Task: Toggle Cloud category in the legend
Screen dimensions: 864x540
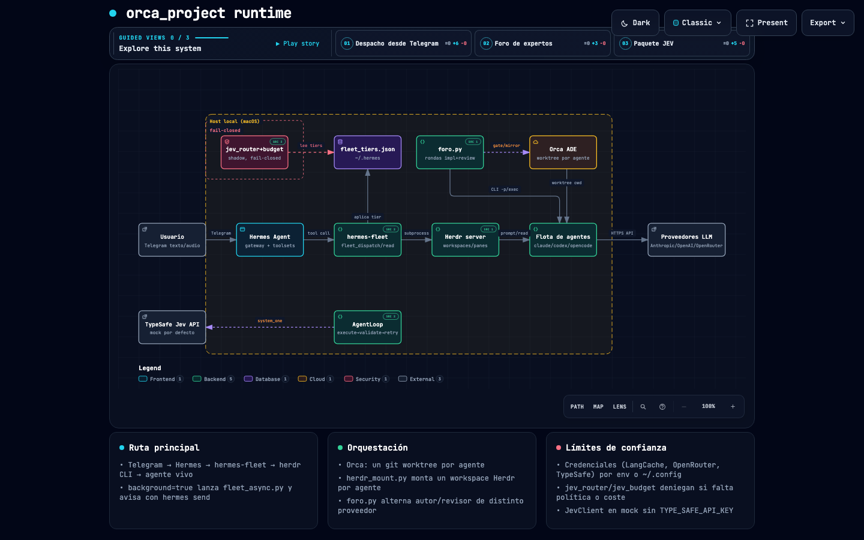Action: pyautogui.click(x=316, y=379)
